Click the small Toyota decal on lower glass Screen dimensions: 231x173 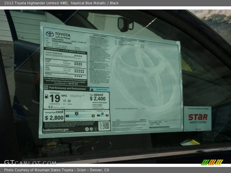click(52, 145)
